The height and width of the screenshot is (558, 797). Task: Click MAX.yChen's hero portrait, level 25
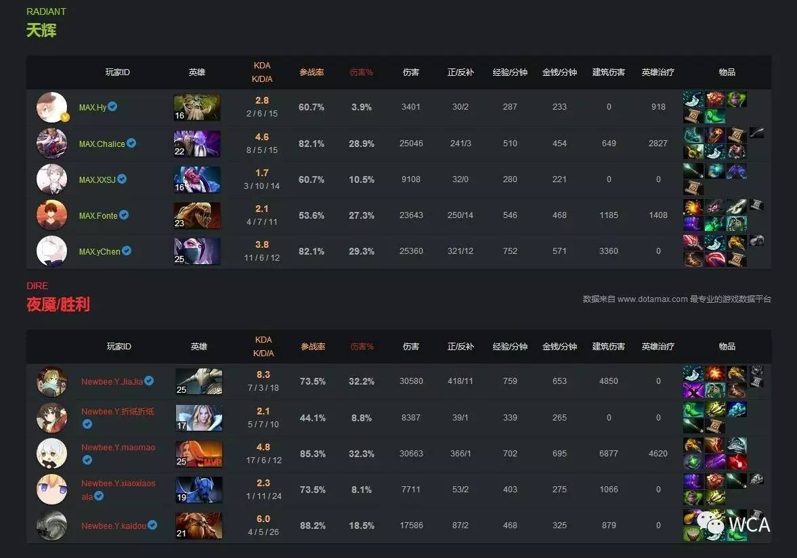pos(197,251)
